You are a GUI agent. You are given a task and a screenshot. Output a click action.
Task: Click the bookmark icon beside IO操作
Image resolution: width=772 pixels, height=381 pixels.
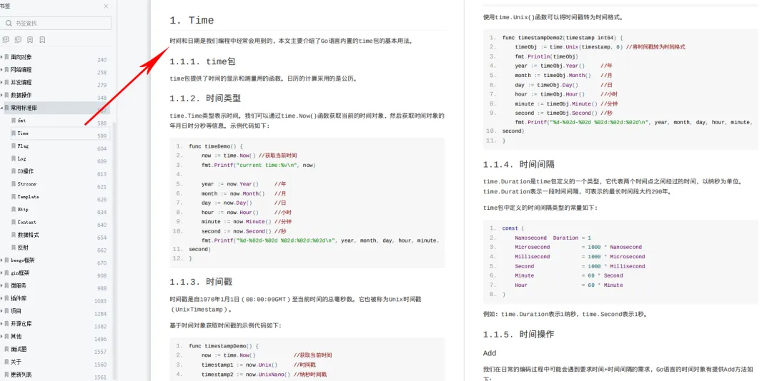click(x=14, y=171)
